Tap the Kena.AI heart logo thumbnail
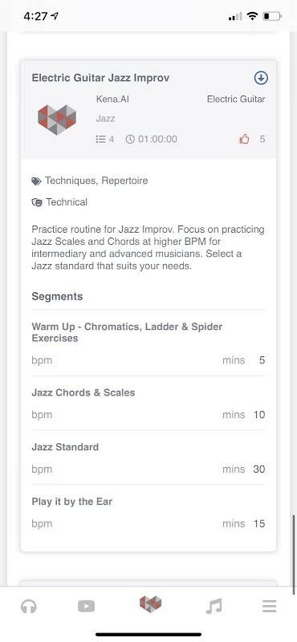 click(x=57, y=120)
